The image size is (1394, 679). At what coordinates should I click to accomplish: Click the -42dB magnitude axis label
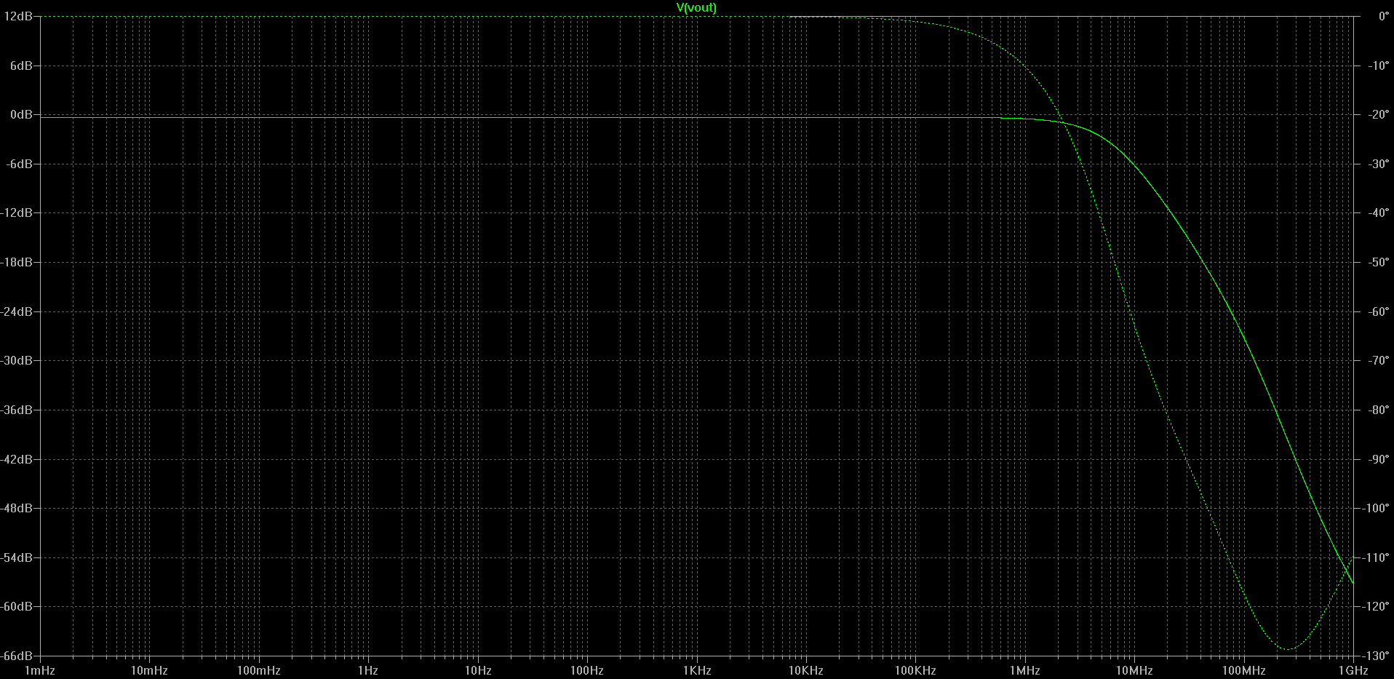tap(17, 459)
